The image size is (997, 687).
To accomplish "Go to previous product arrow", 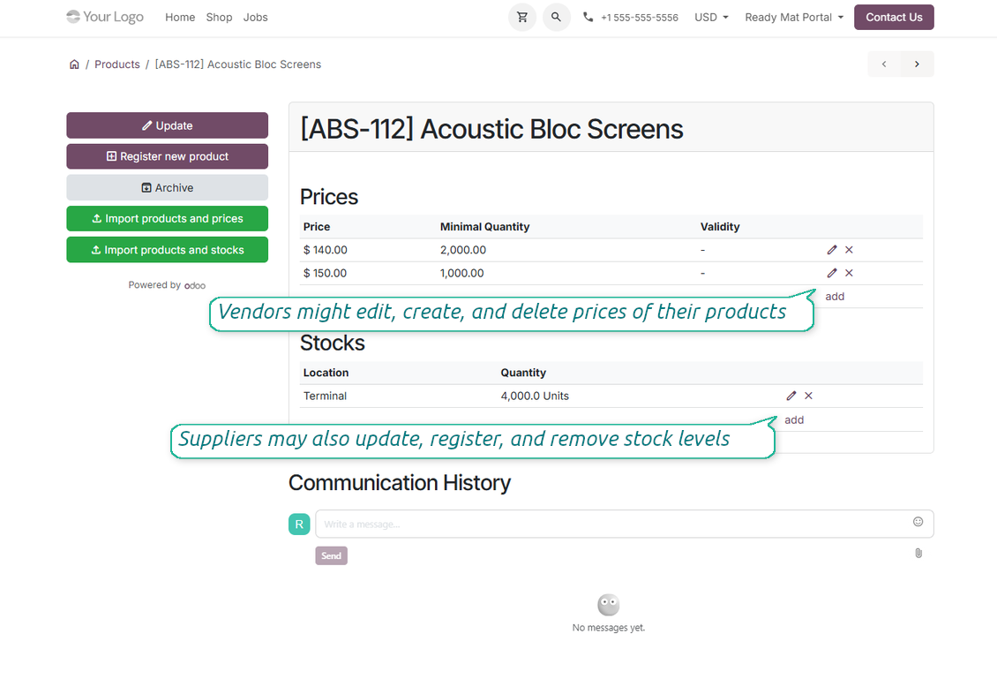I will pyautogui.click(x=884, y=64).
